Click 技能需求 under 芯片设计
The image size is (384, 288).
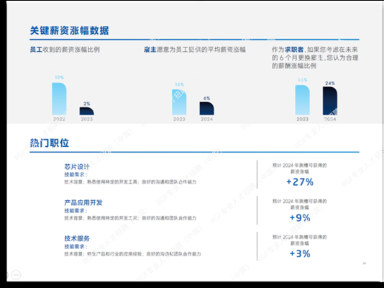pyautogui.click(x=76, y=175)
